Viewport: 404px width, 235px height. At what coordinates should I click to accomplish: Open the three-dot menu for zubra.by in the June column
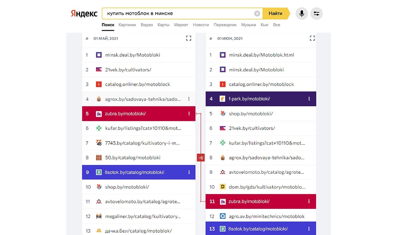pos(309,201)
